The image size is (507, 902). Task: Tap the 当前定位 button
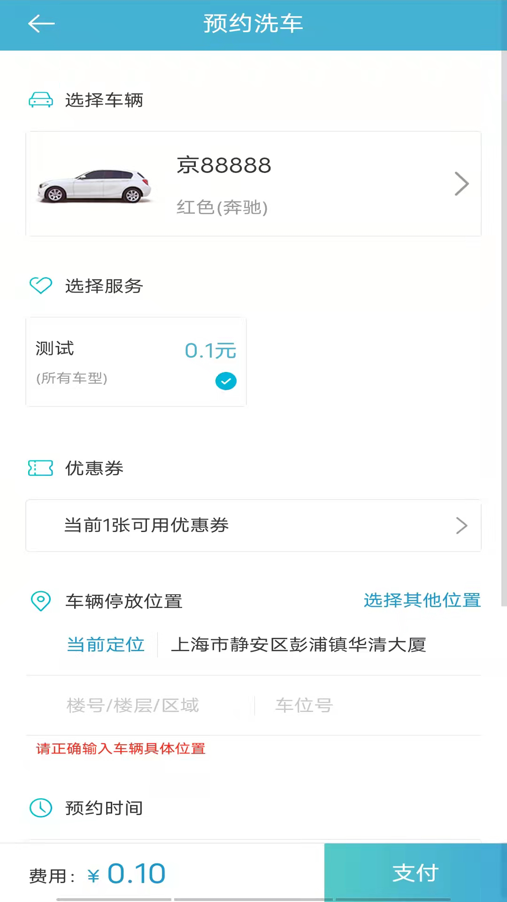point(106,645)
